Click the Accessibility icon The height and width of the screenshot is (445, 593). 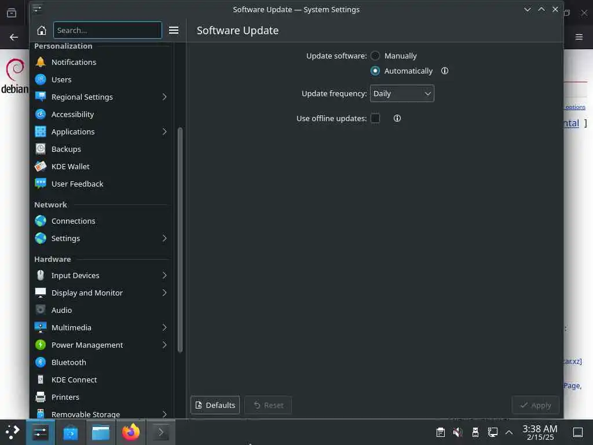[41, 114]
